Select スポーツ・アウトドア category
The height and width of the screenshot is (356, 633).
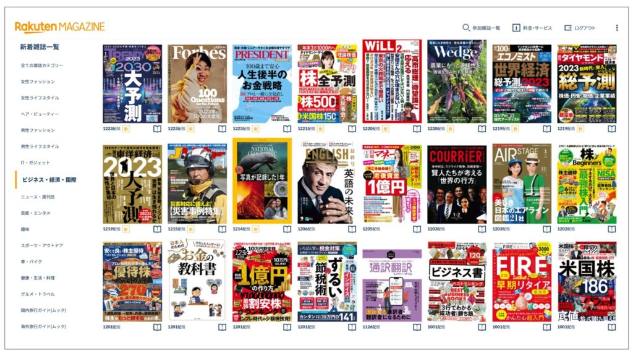(42, 245)
